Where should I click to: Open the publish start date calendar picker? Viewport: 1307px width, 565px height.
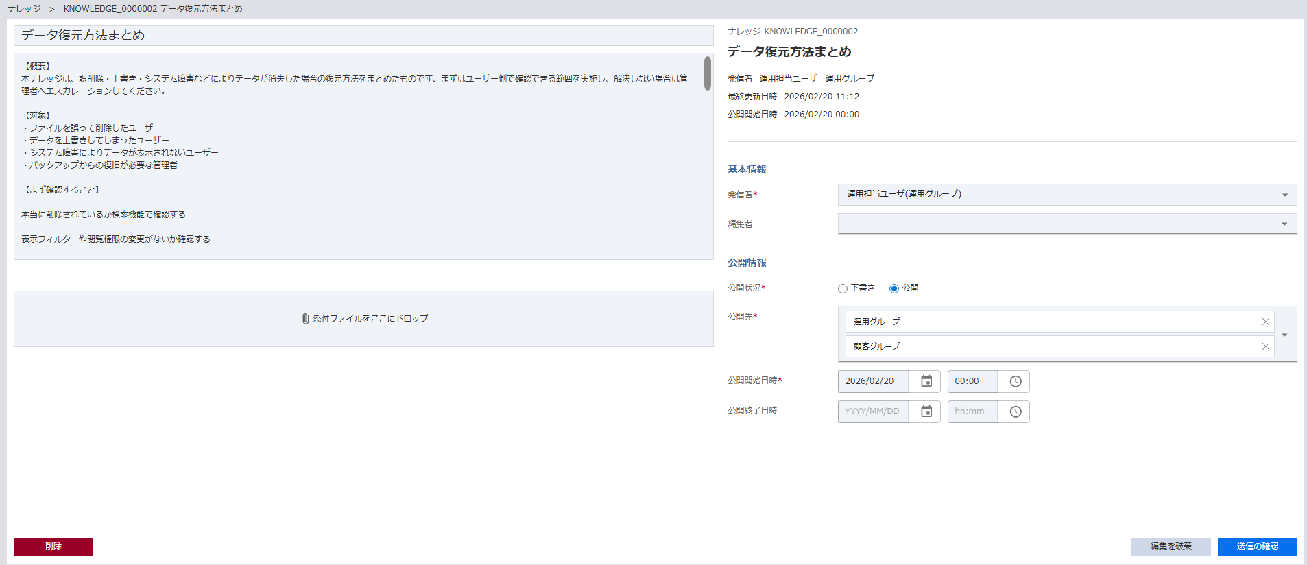click(926, 381)
